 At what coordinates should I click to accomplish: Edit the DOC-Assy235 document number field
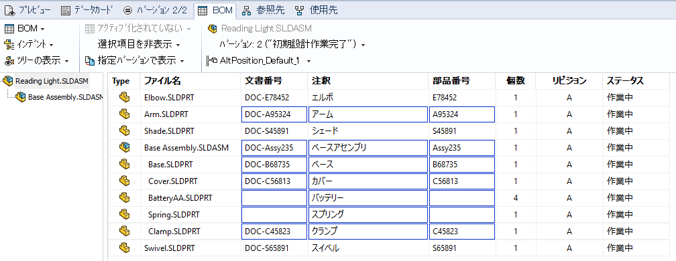point(274,148)
